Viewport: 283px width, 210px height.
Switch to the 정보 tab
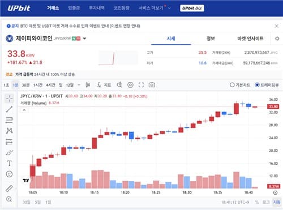point(211,38)
